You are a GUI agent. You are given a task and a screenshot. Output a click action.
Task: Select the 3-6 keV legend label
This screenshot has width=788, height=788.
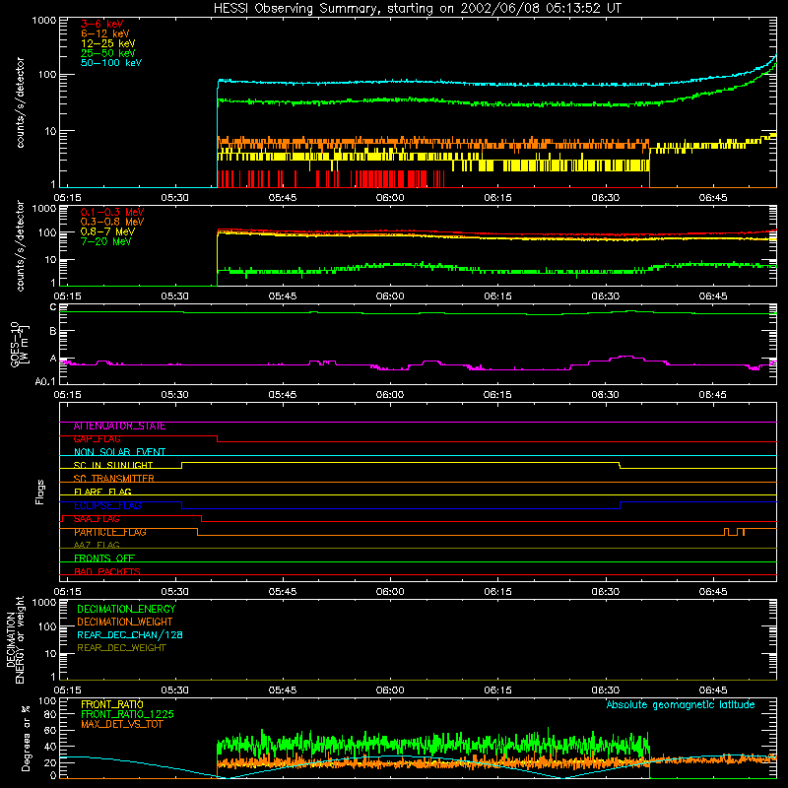pyautogui.click(x=102, y=24)
